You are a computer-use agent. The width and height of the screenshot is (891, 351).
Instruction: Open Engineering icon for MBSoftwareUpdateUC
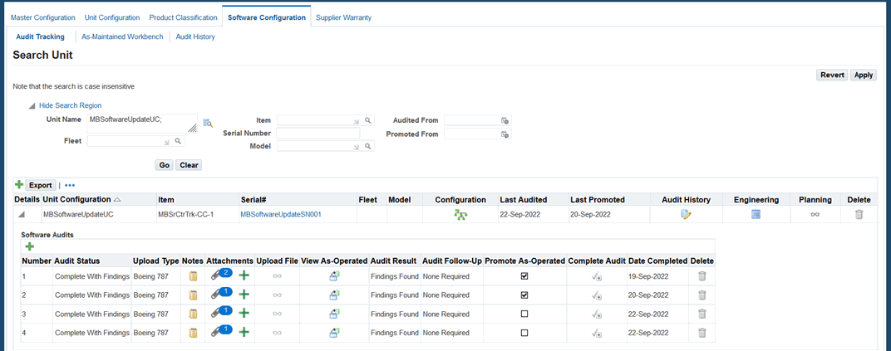click(756, 214)
